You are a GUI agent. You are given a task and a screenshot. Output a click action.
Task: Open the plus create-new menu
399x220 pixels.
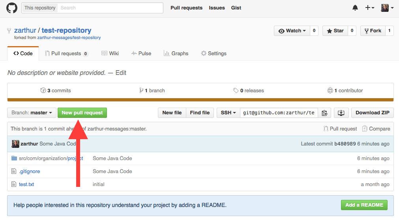[369, 8]
